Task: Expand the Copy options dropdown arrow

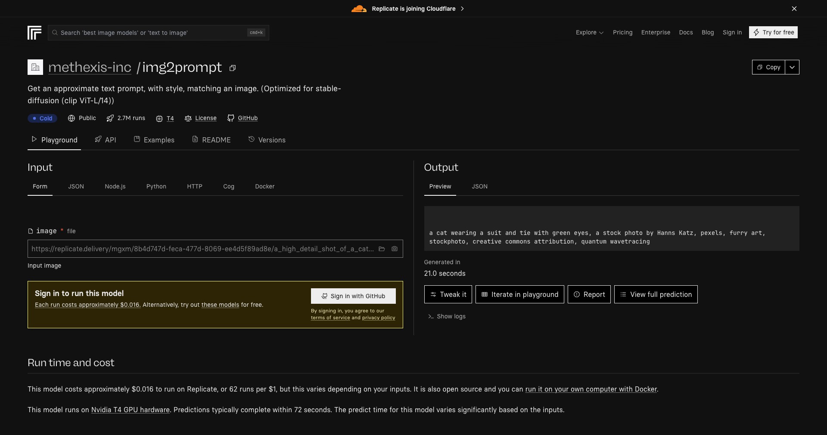Action: coord(792,67)
